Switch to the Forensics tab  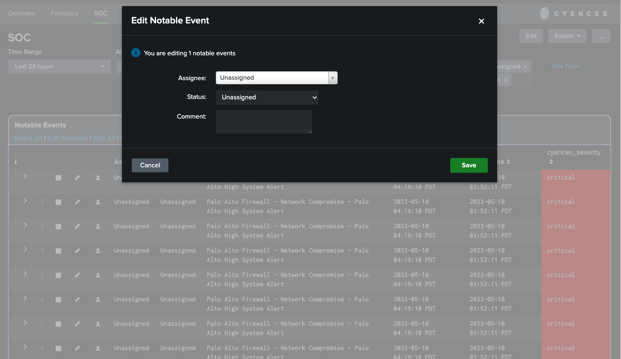pyautogui.click(x=64, y=13)
